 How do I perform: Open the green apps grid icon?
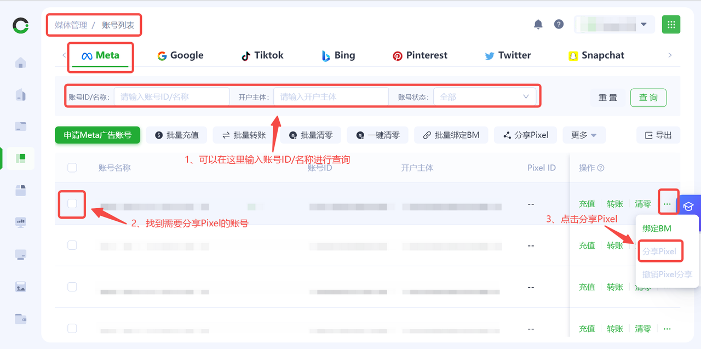click(671, 25)
